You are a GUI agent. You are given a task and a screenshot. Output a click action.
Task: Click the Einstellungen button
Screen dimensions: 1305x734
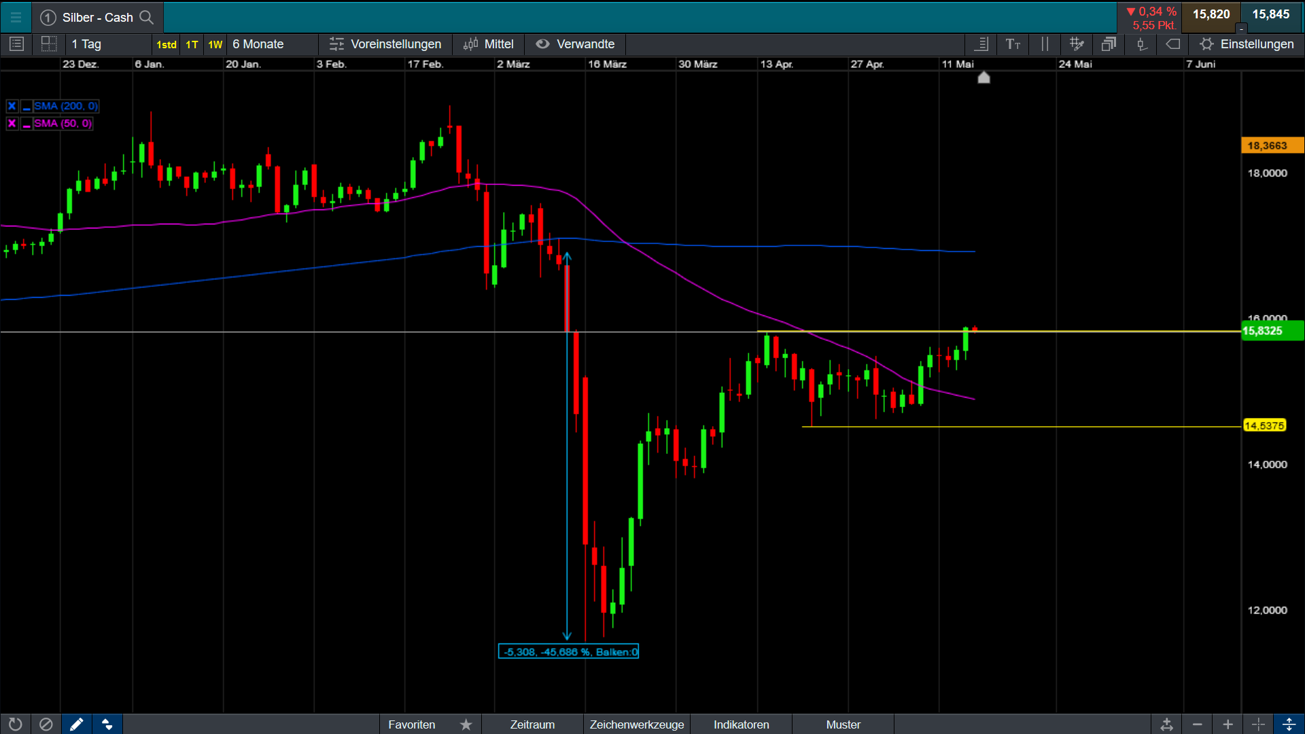pyautogui.click(x=1247, y=44)
